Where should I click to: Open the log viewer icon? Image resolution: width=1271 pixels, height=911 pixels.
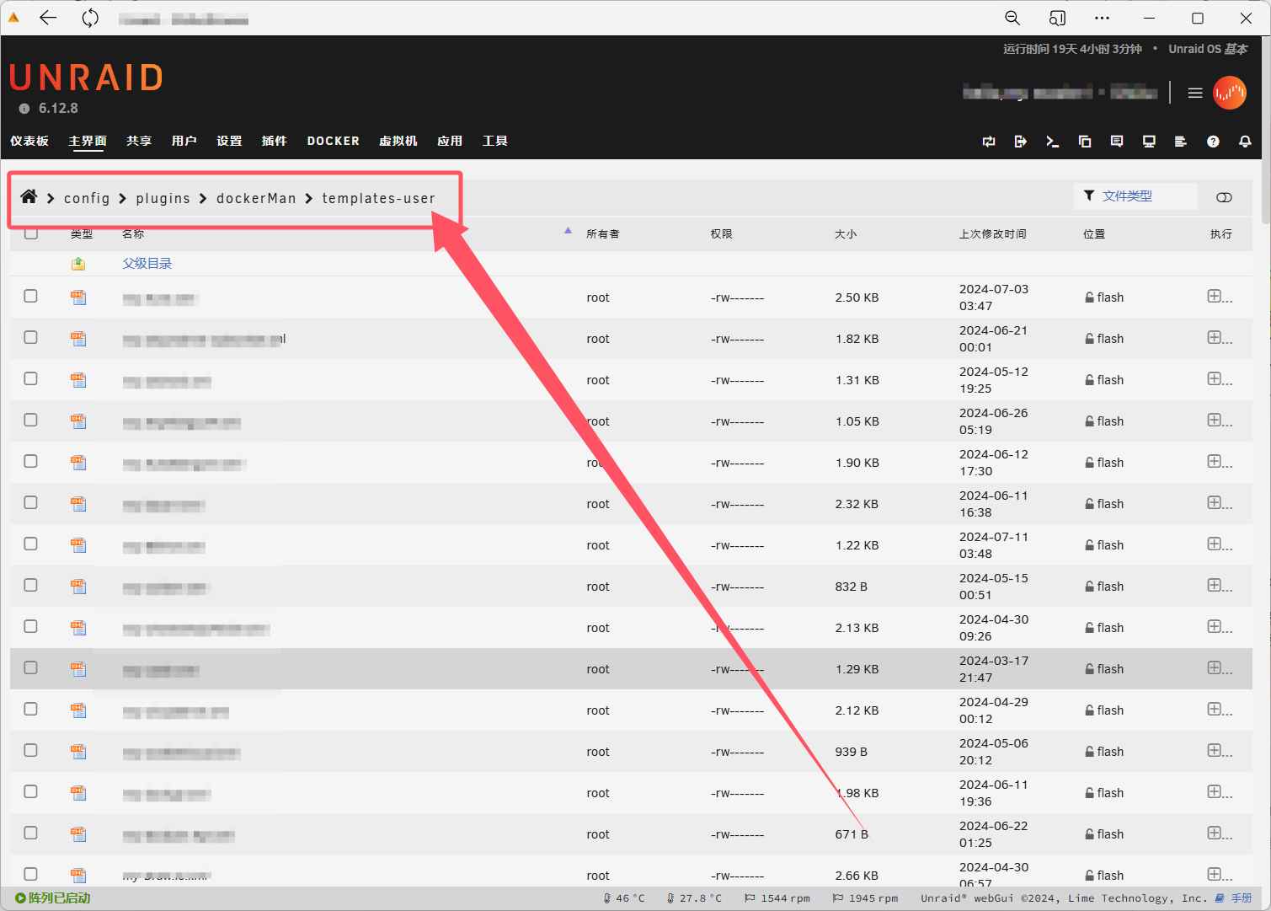click(x=1181, y=142)
